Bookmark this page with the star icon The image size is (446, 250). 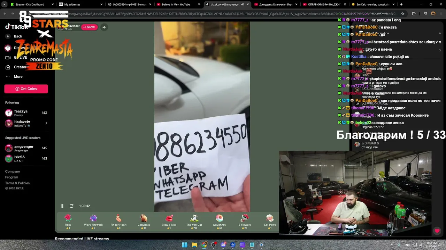[x=403, y=14]
